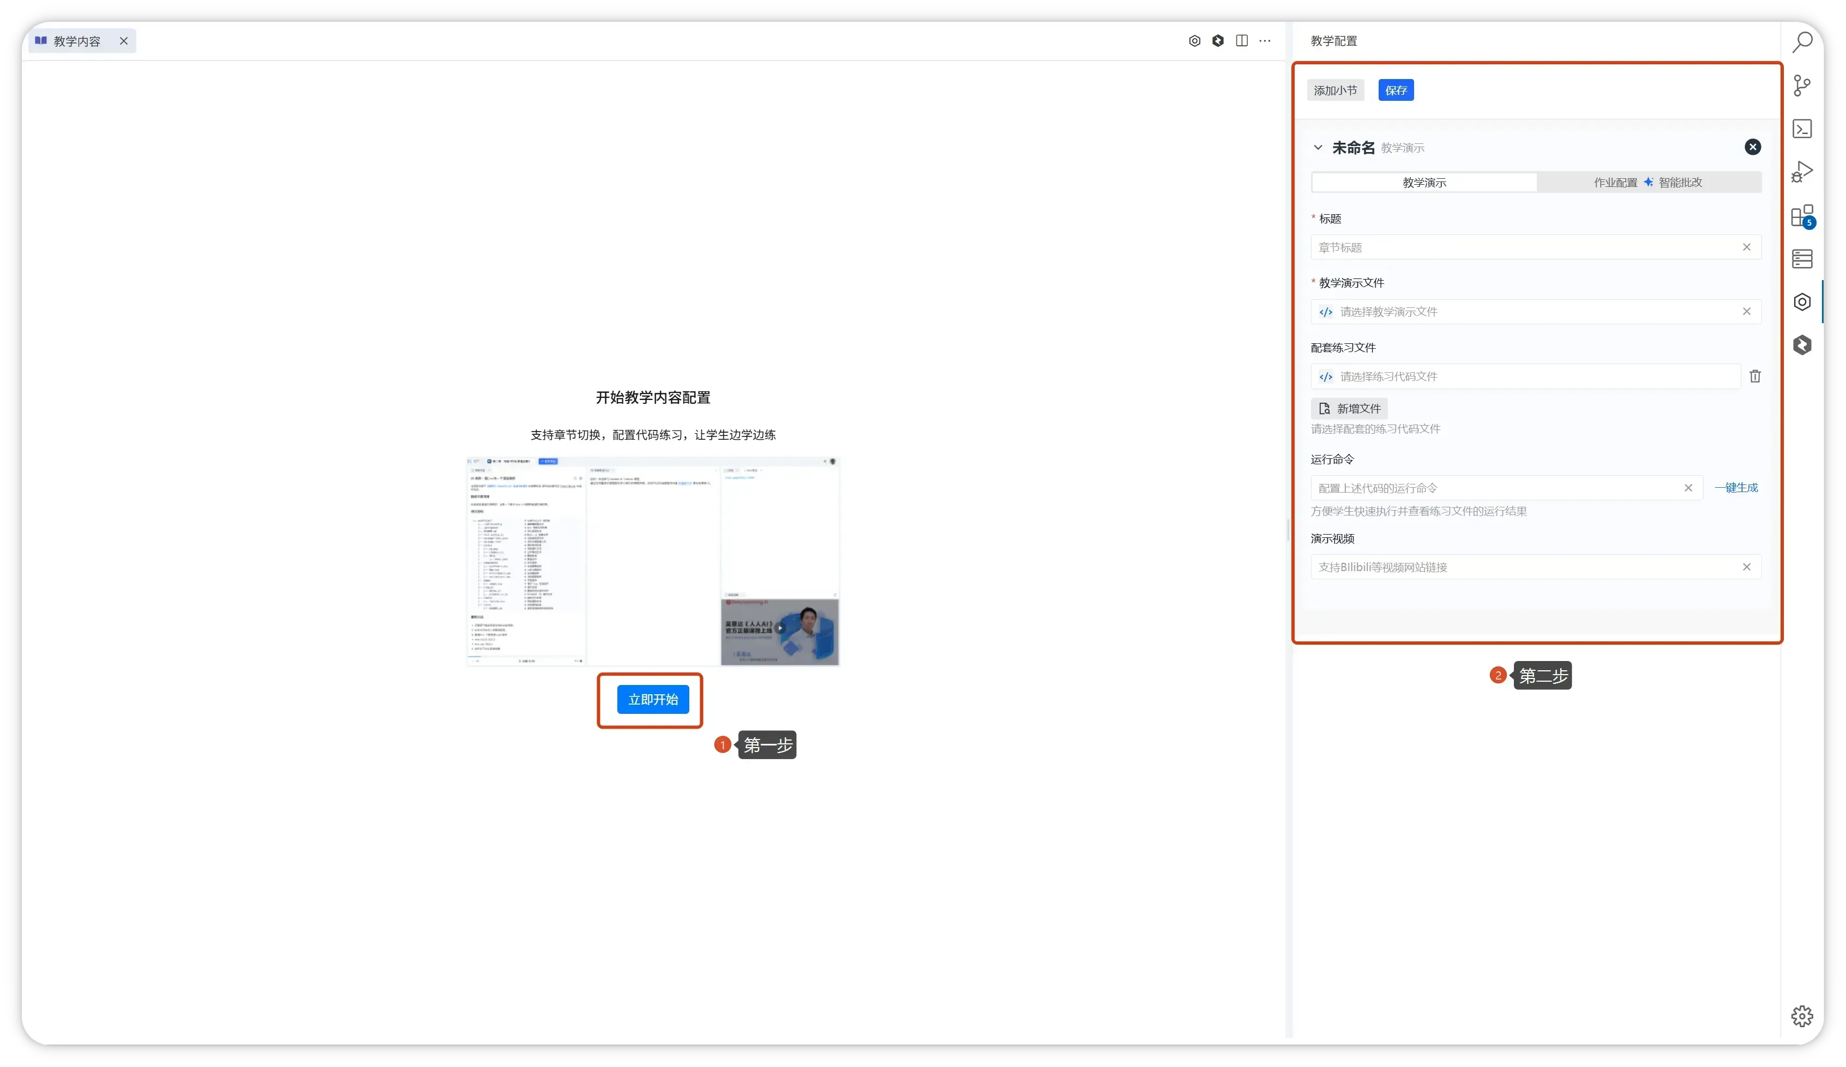Remove the section with dark X button
The height and width of the screenshot is (1067, 1846).
1752,147
